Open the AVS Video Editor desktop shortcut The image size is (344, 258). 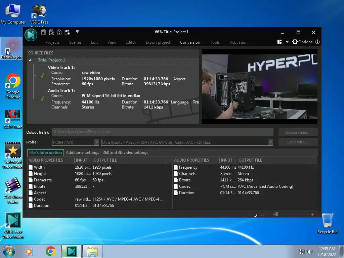[x=13, y=190]
